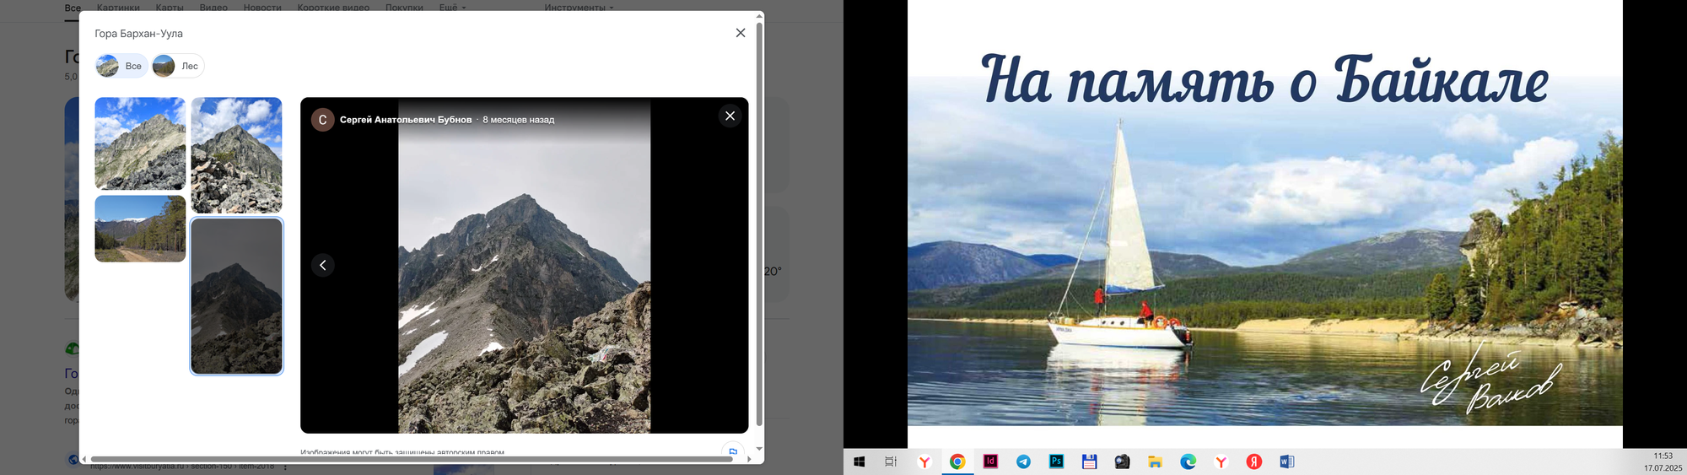
Task: Open the Windows Start menu
Action: coord(860,462)
